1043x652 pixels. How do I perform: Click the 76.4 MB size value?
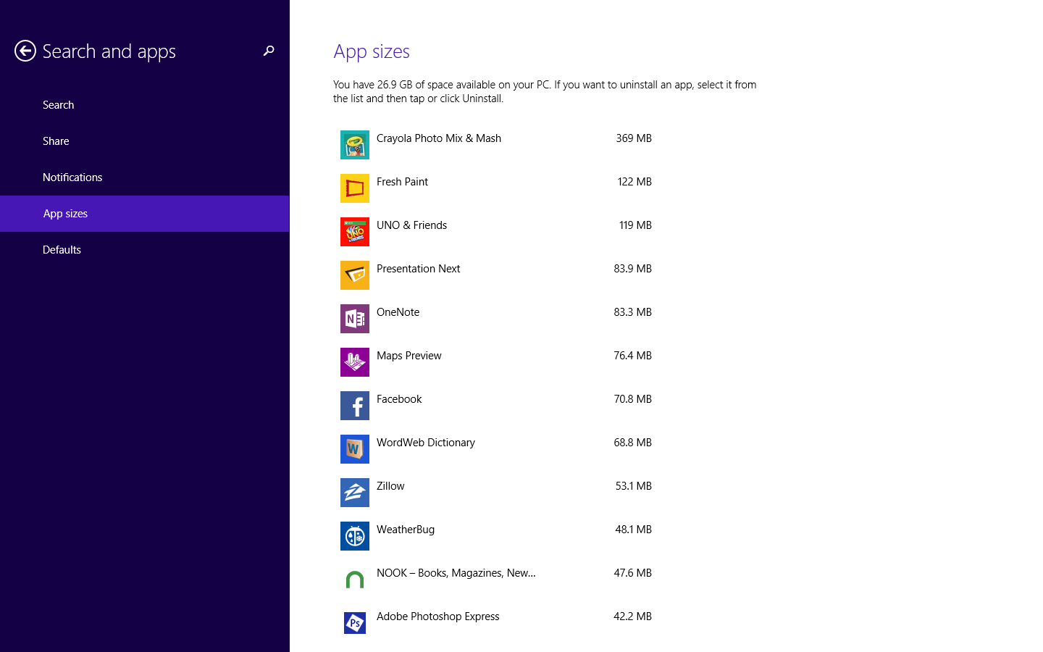tap(632, 356)
